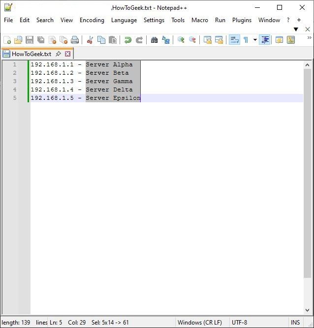This screenshot has height=328, width=314.
Task: Toggle Show All Characters pilcrow icon
Action: pos(246,40)
